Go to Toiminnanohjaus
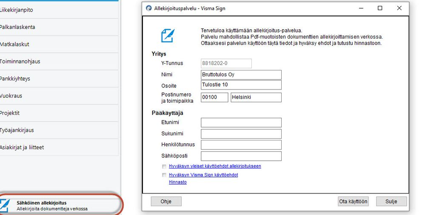The width and height of the screenshot is (425, 215). coord(59,61)
